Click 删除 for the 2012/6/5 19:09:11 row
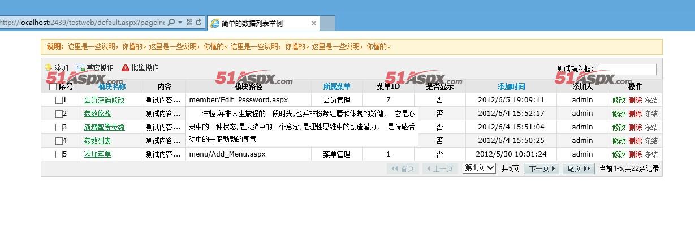The width and height of the screenshot is (695, 234). (x=635, y=100)
